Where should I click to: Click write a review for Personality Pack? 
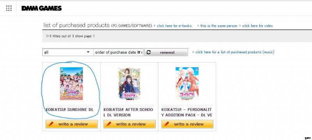pos(187,124)
